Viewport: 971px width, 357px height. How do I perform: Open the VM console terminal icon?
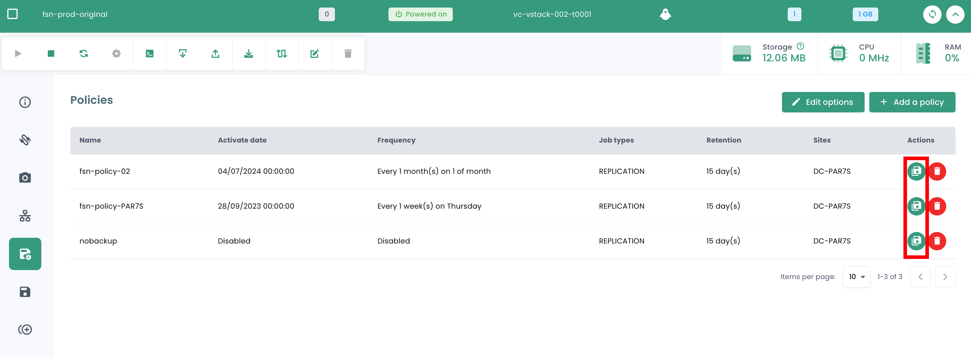click(x=149, y=54)
